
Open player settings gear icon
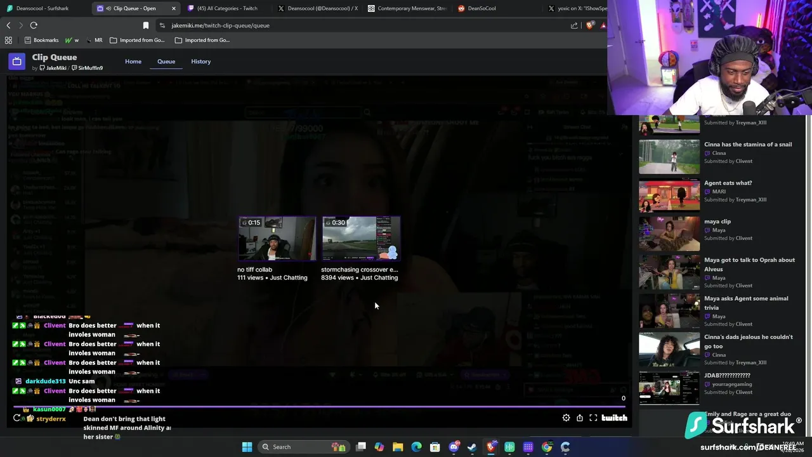(566, 418)
